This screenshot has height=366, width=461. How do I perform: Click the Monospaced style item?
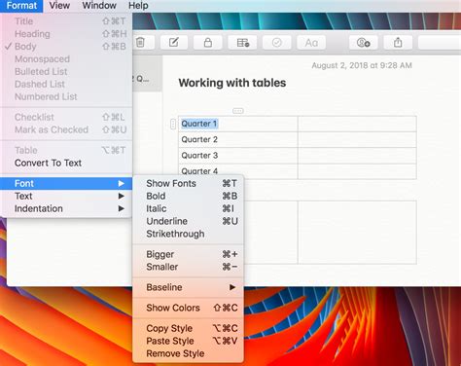click(x=66, y=59)
